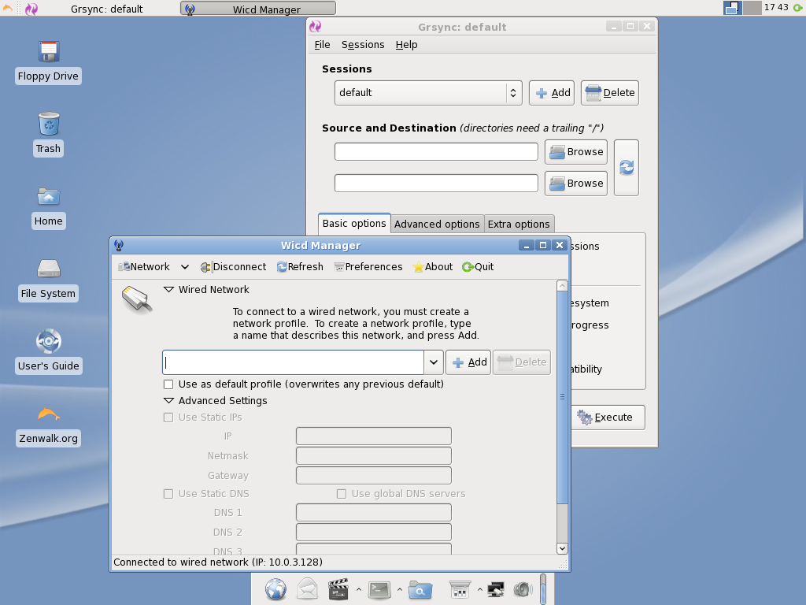Screen dimensions: 806x605
Task: Click the green logout icon in top panel
Action: click(798, 8)
